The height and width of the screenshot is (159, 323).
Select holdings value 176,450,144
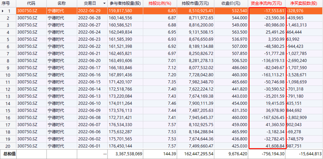[x=120, y=146]
